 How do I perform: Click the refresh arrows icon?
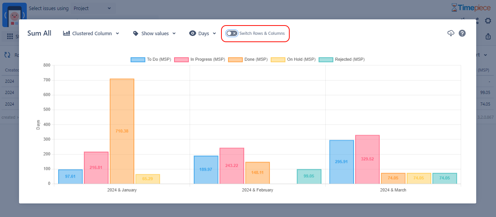(7, 55)
